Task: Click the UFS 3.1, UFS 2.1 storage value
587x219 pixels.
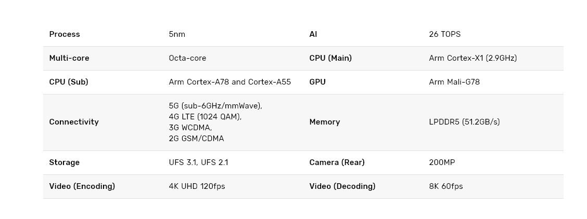Action: pos(198,162)
